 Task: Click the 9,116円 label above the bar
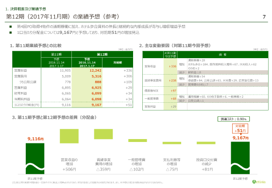35,139
